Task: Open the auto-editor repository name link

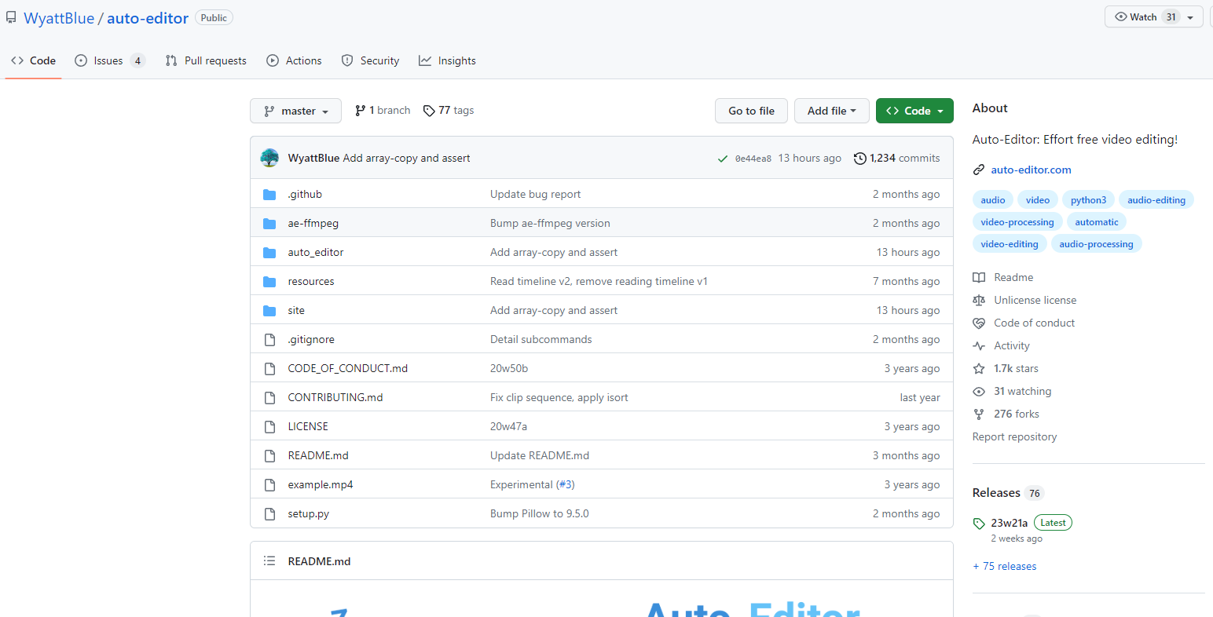Action: click(x=148, y=18)
